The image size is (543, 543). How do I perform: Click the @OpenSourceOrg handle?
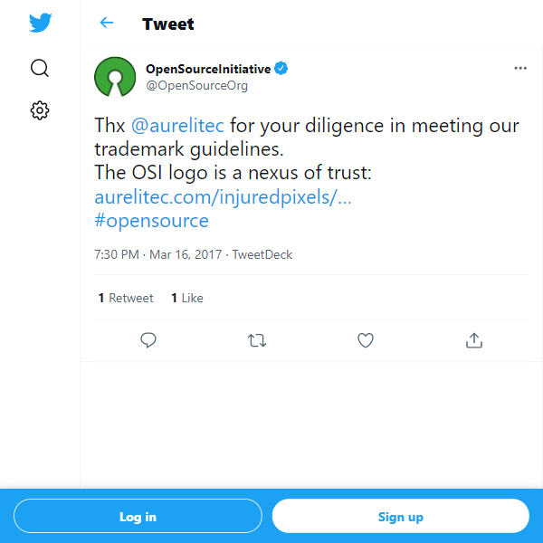click(x=196, y=86)
